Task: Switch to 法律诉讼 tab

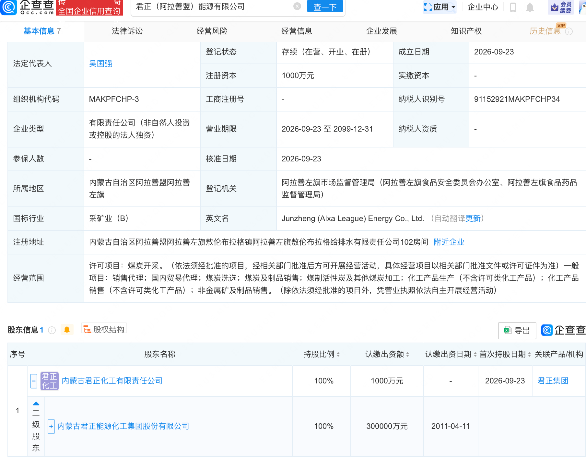Action: click(x=127, y=31)
